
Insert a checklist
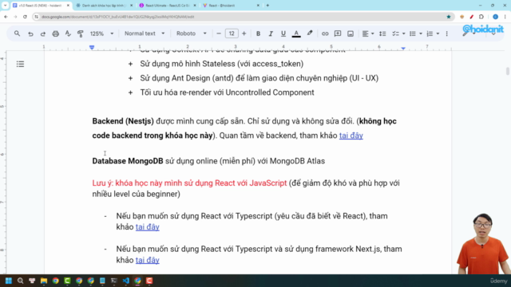pyautogui.click(x=395, y=33)
